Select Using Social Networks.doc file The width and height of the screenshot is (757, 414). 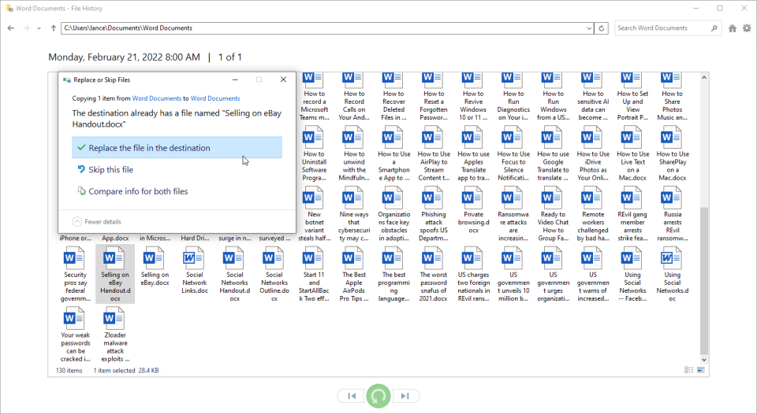[x=672, y=274]
